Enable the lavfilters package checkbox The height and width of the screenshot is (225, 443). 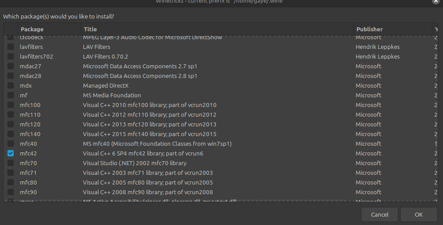[11, 47]
